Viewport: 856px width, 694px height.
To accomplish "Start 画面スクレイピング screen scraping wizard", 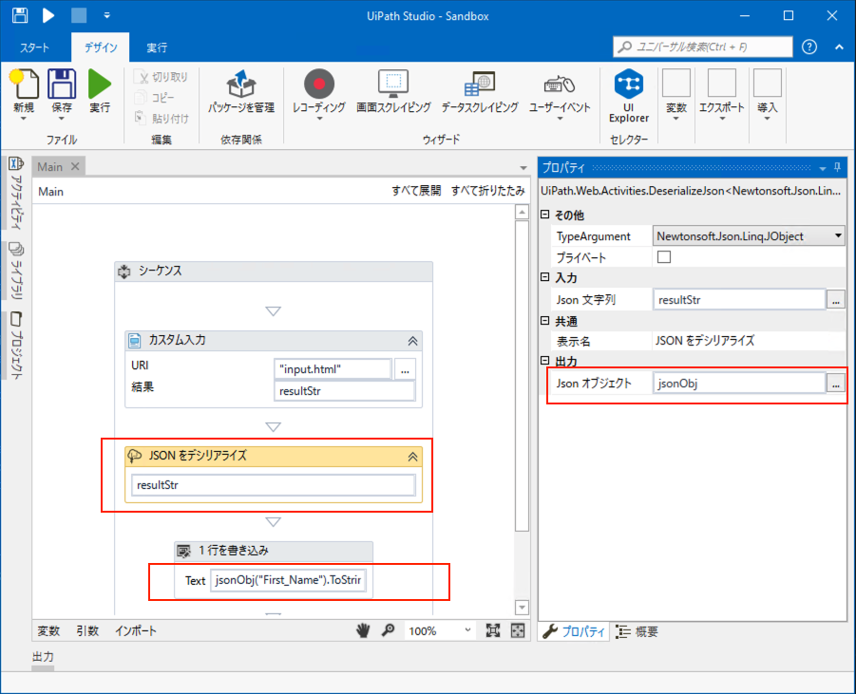I will [x=393, y=92].
